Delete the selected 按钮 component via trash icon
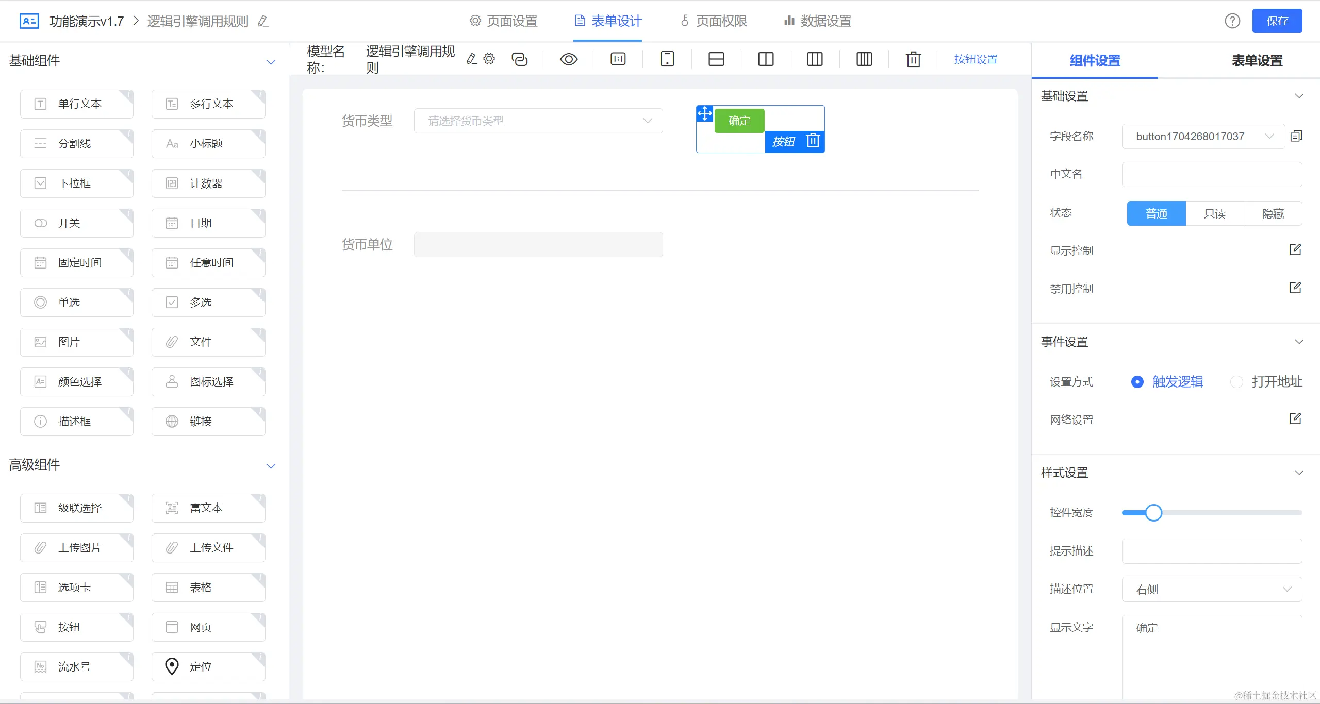This screenshot has height=704, width=1320. click(813, 141)
